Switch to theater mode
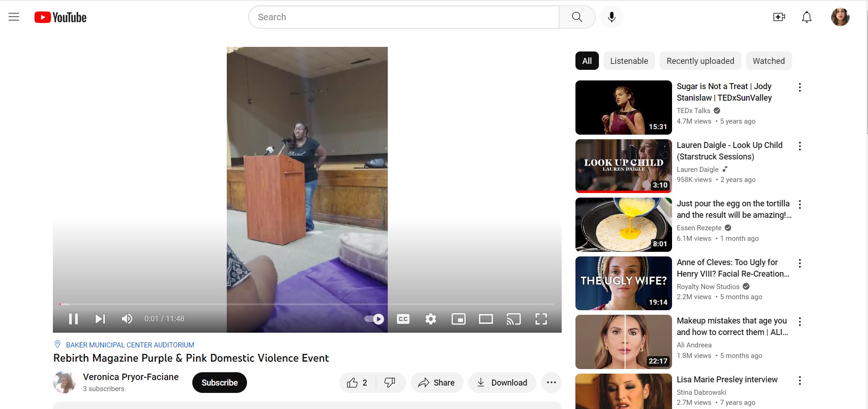The height and width of the screenshot is (409, 868). pos(486,319)
